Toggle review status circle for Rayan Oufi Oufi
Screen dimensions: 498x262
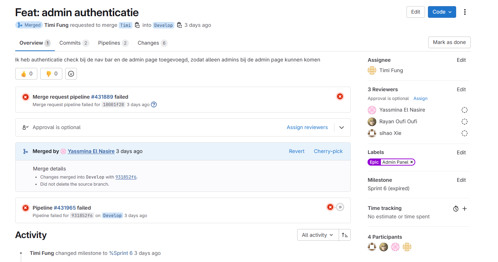point(465,122)
